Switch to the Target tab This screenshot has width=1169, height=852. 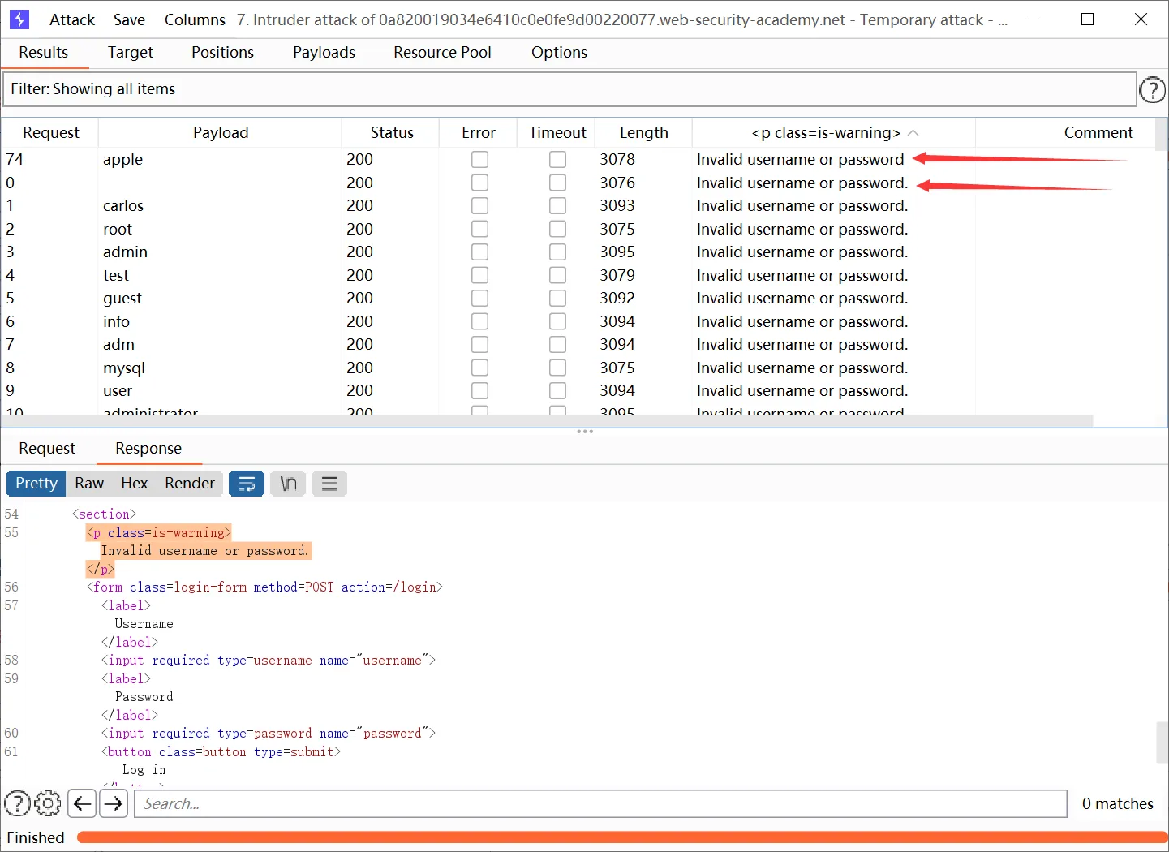pyautogui.click(x=130, y=52)
